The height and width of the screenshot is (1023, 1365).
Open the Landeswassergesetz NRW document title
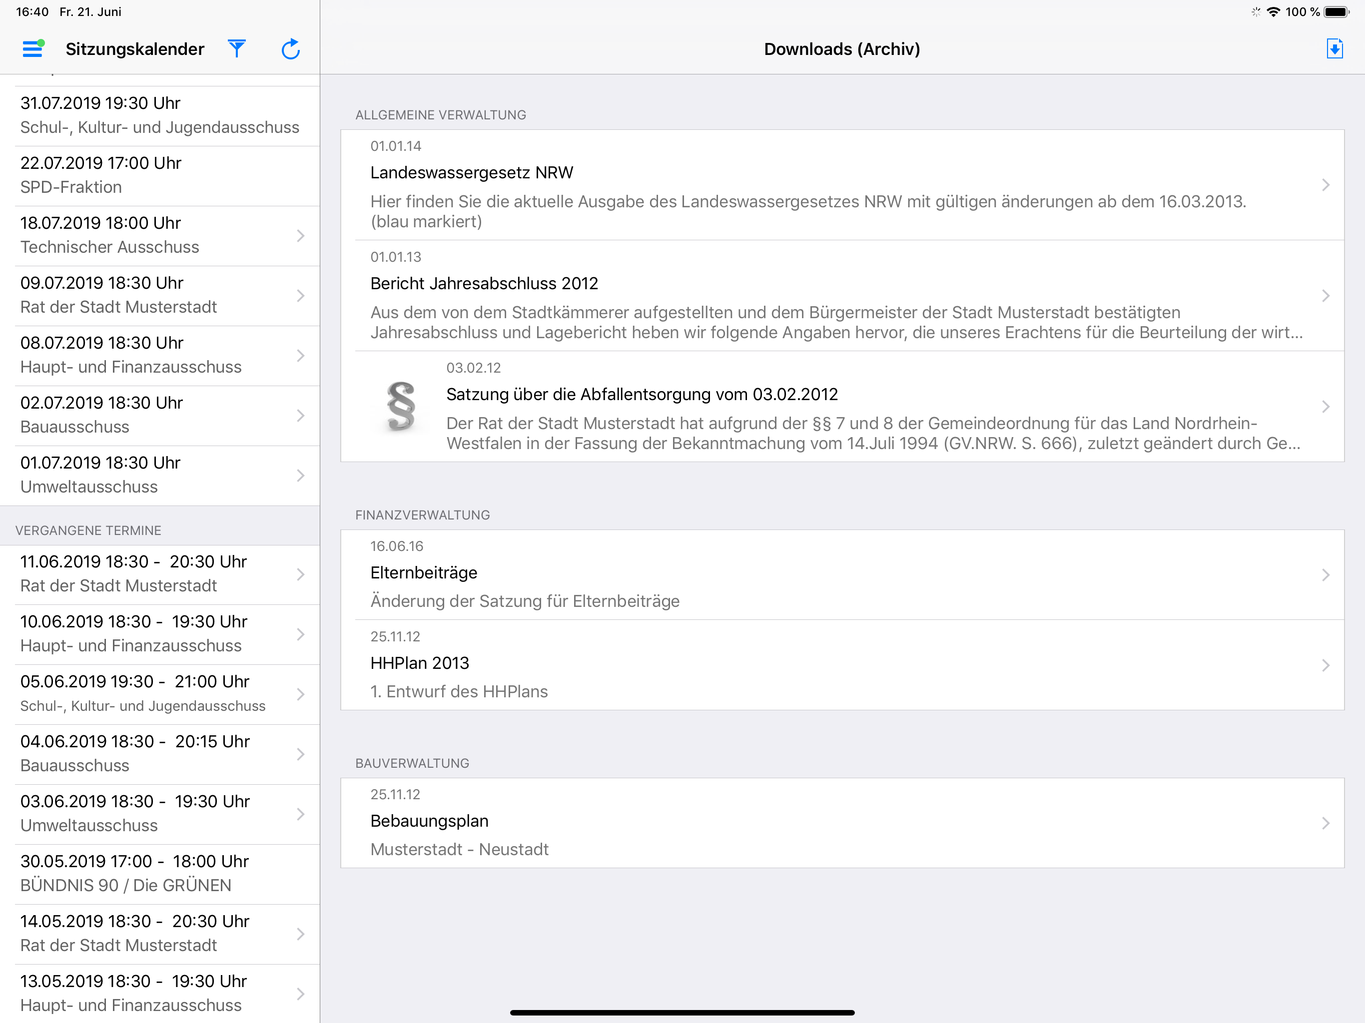(472, 173)
